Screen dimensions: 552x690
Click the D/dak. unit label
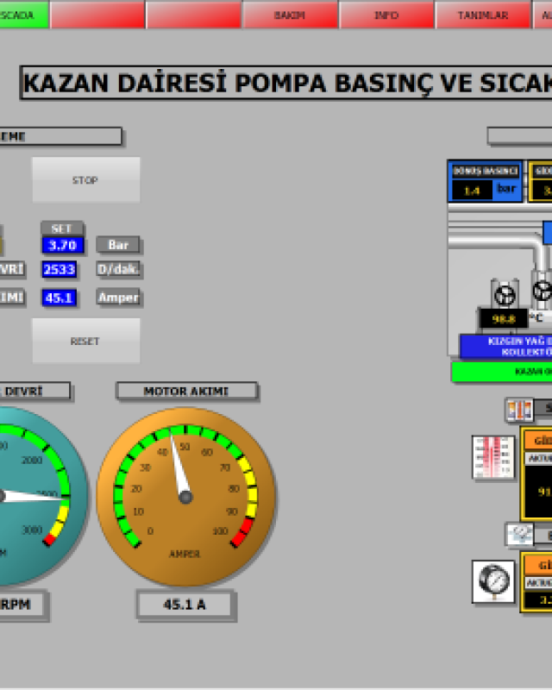[x=118, y=269]
